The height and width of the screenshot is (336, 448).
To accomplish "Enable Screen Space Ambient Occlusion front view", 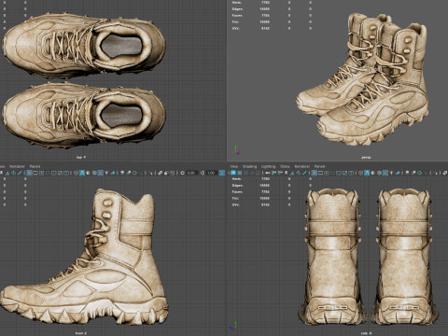I will pyautogui.click(x=122, y=173).
